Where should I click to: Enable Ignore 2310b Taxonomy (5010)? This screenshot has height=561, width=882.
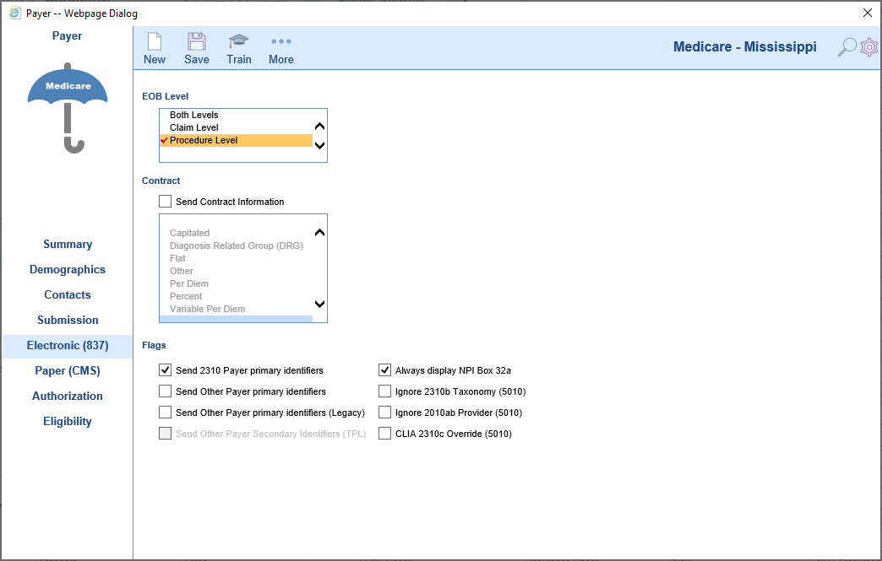click(x=384, y=391)
